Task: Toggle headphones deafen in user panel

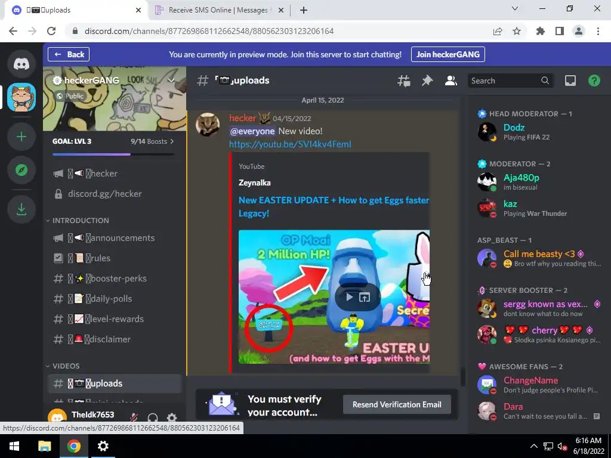Action: tap(153, 418)
